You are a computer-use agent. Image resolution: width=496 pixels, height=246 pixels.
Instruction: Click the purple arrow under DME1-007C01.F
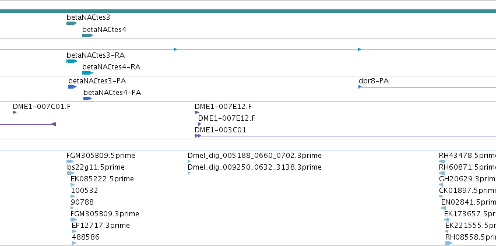click(x=15, y=113)
